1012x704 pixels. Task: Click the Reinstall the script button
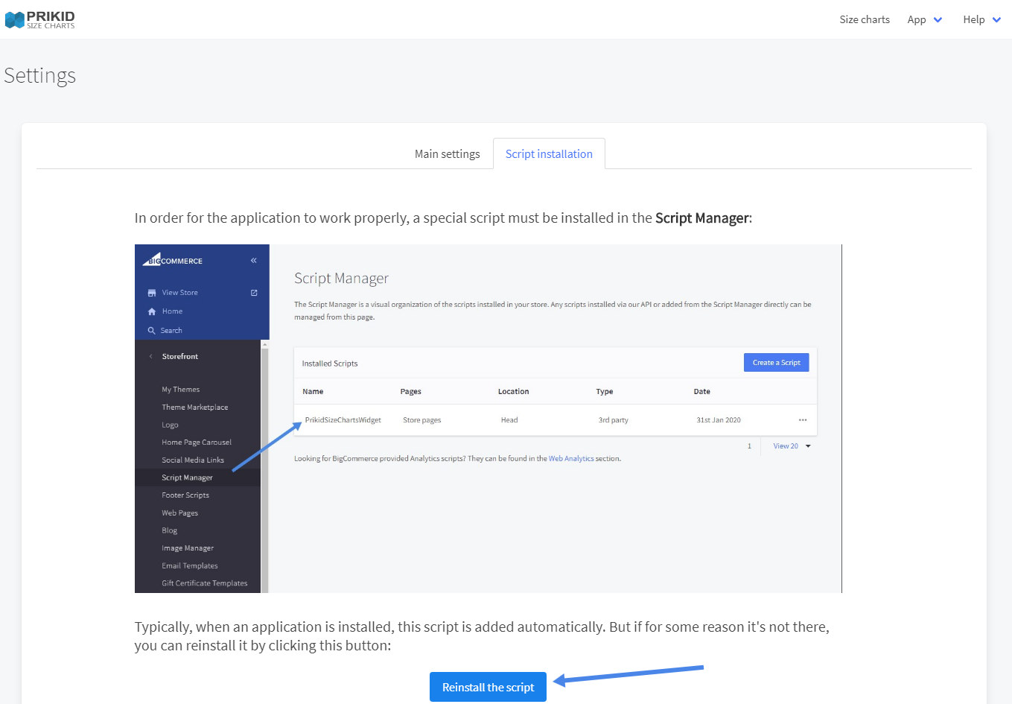click(x=488, y=687)
